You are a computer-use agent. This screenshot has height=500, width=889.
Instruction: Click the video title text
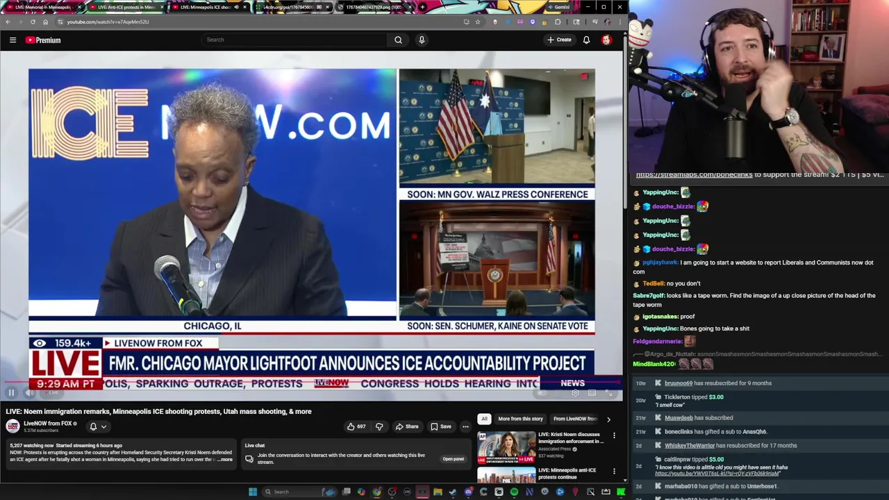coord(158,411)
